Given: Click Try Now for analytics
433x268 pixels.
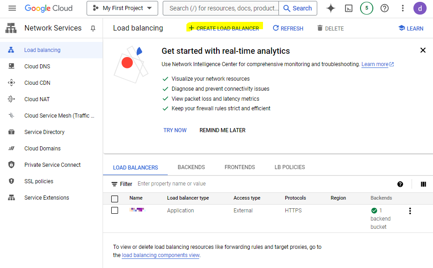Looking at the screenshot, I should coord(175,130).
